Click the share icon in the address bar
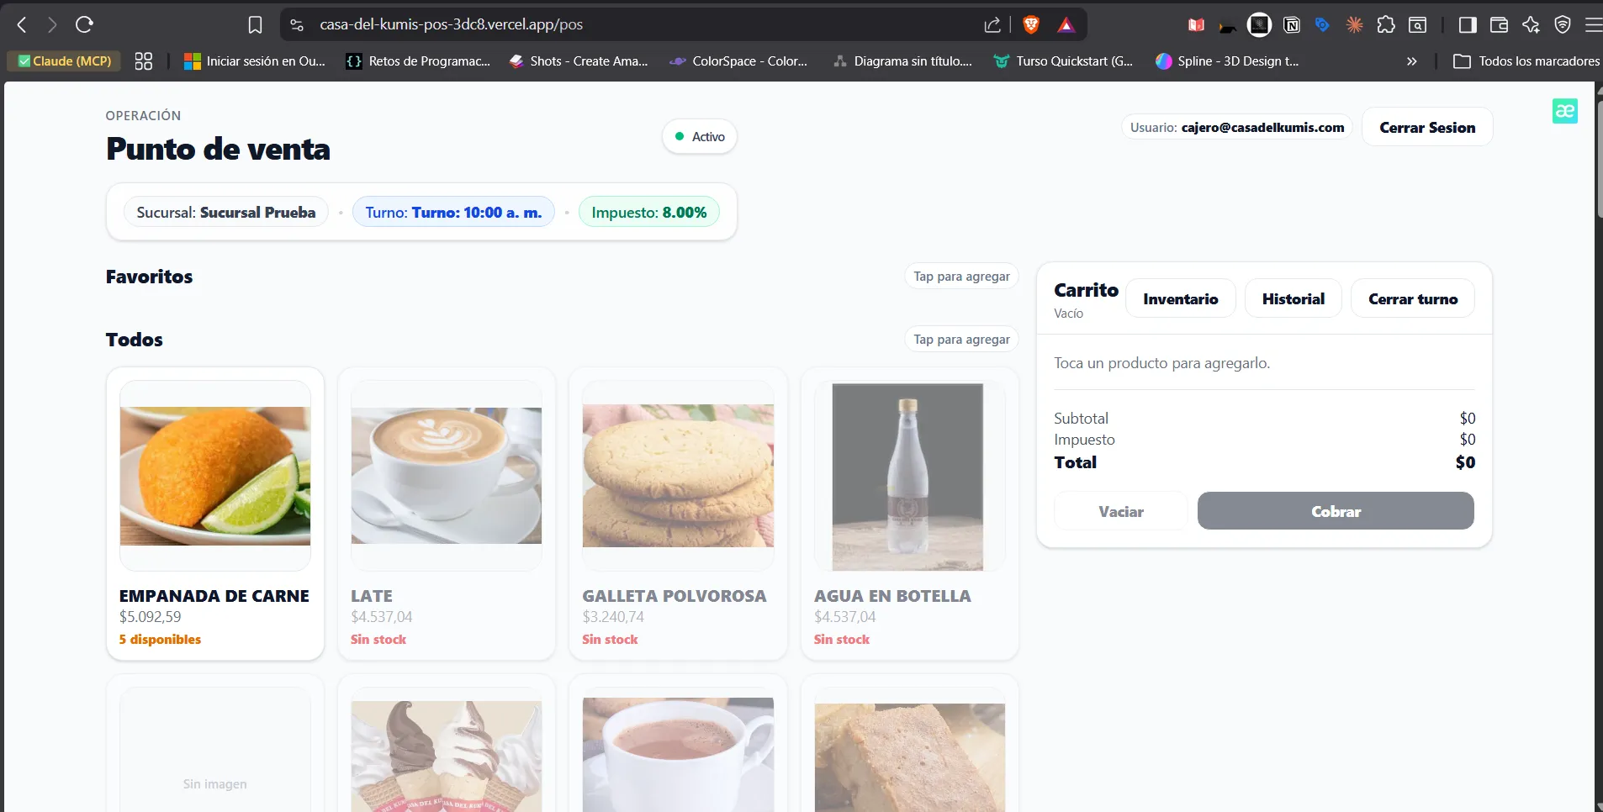Viewport: 1603px width, 812px height. (992, 25)
